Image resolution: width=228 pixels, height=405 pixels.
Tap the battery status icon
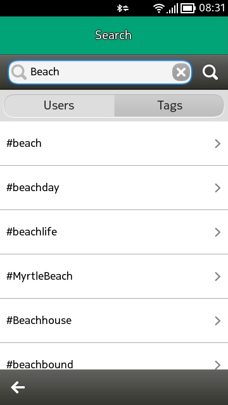[x=188, y=8]
